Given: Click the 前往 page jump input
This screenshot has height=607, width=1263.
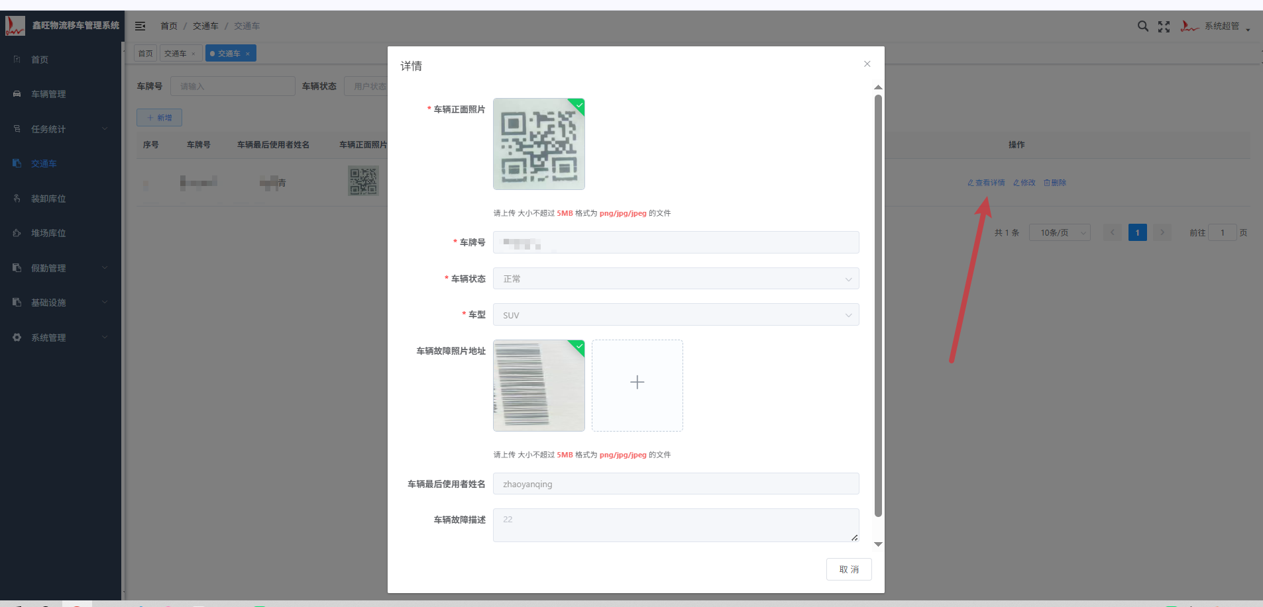Looking at the screenshot, I should 1223,232.
